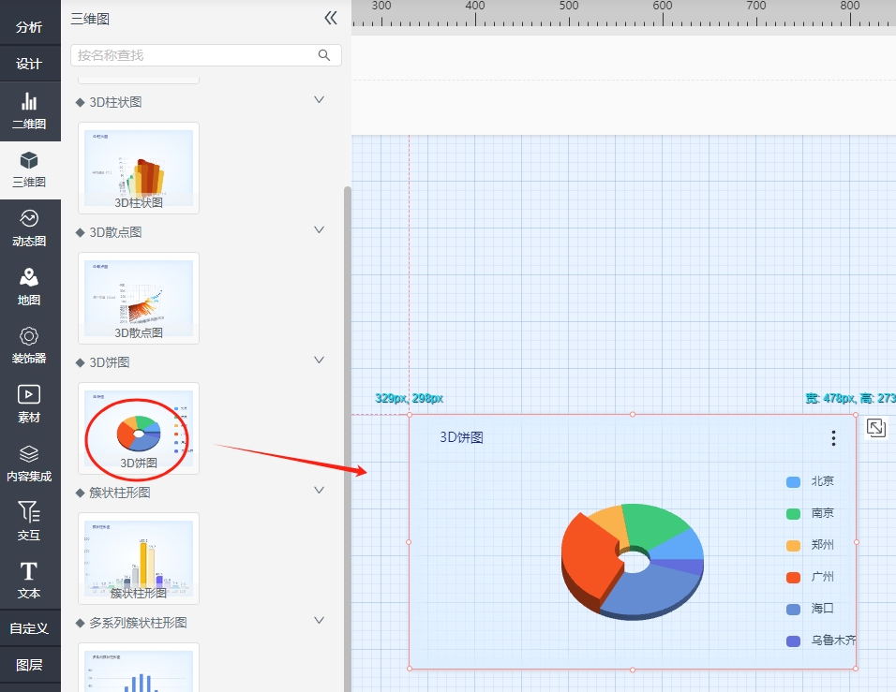Collapse the 3D柱状图 section

[319, 100]
